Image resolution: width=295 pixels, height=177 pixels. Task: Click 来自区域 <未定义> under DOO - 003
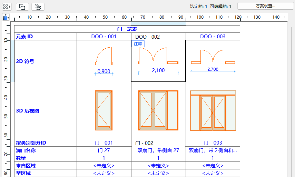[213, 166]
